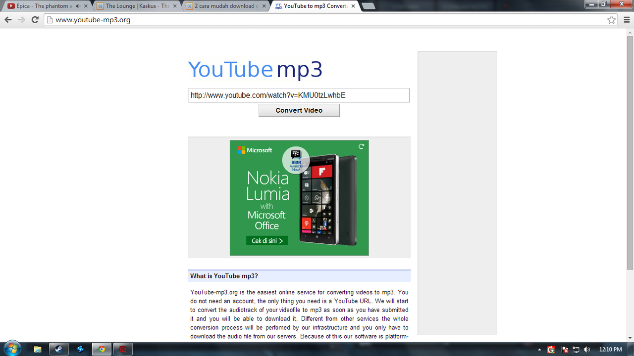
Task: Open a new tab
Action: [x=368, y=6]
